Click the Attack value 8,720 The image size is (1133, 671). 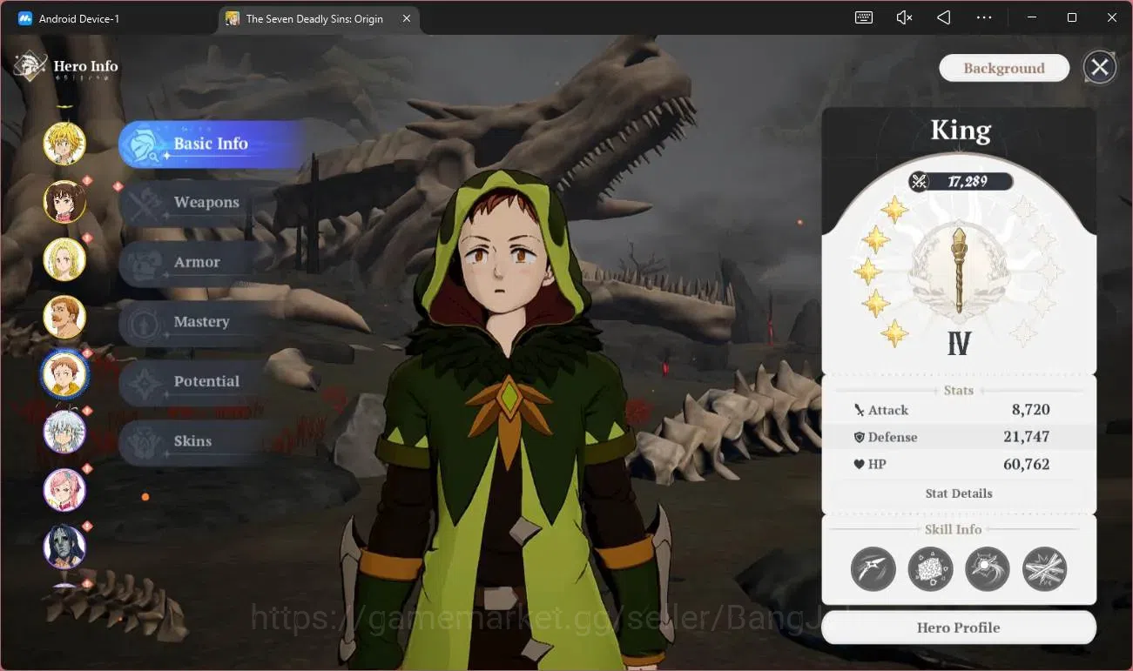[1031, 410]
